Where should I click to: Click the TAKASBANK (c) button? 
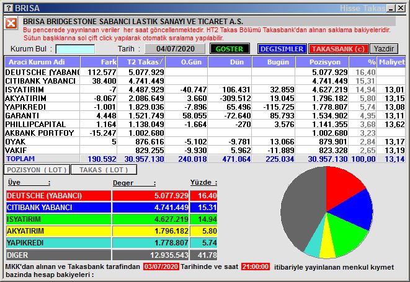[338, 49]
